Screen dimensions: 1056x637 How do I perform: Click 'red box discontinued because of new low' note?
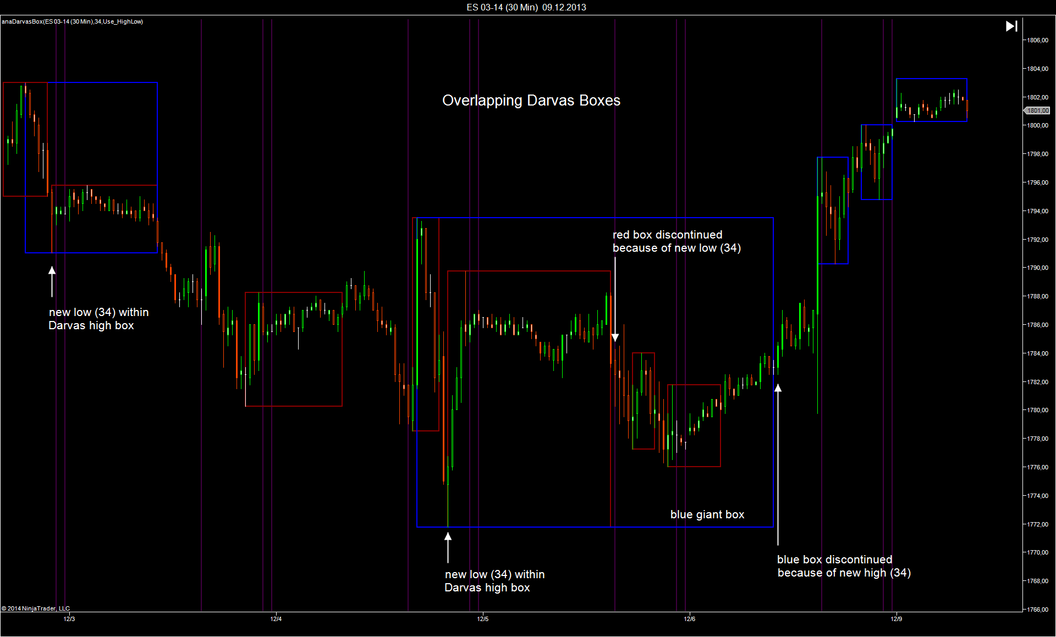676,241
